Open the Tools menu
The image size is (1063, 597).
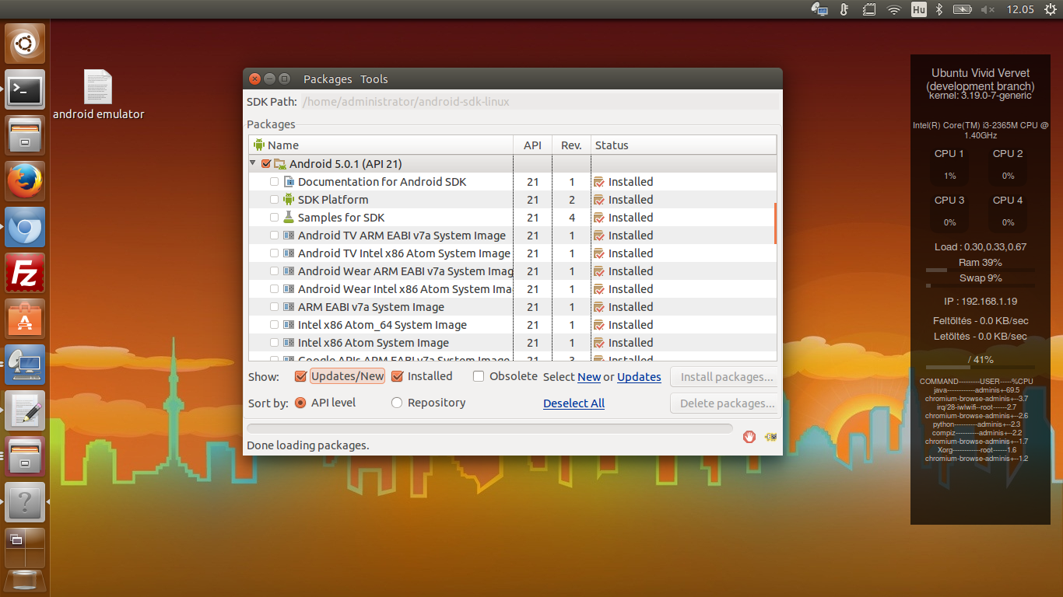point(374,79)
